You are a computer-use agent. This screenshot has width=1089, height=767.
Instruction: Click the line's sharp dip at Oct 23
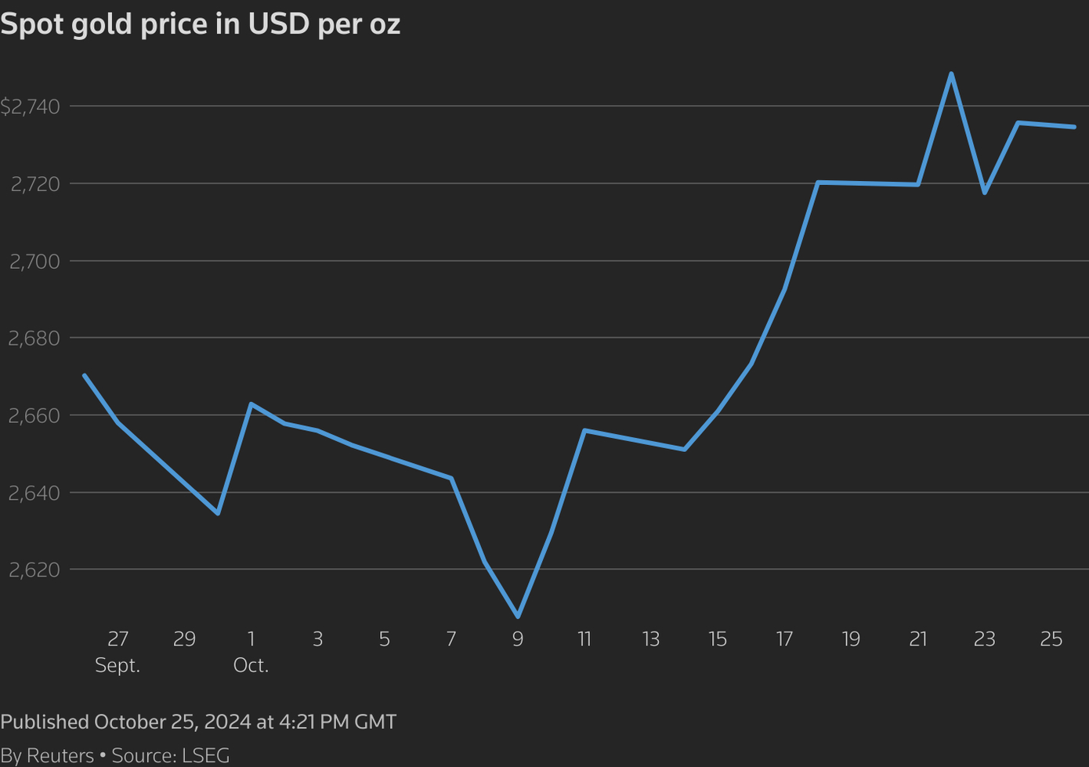click(985, 193)
